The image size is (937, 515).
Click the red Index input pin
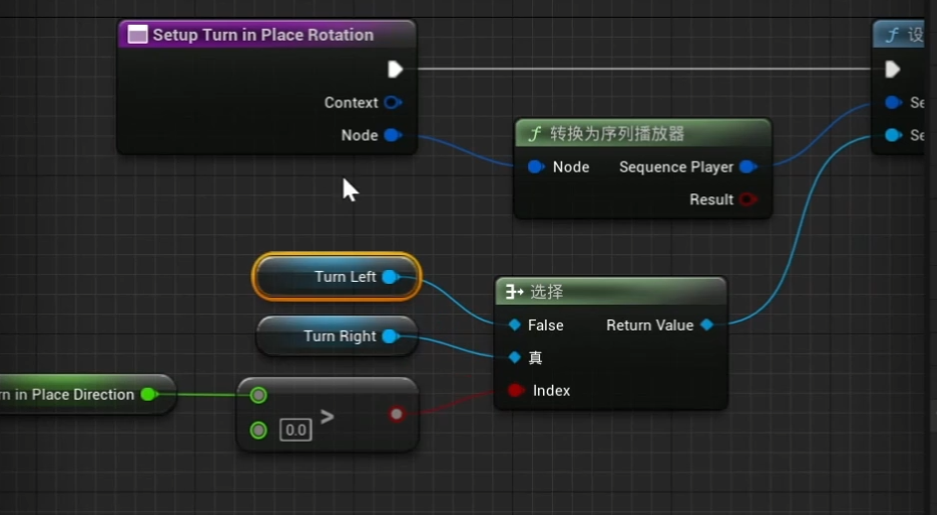point(516,390)
